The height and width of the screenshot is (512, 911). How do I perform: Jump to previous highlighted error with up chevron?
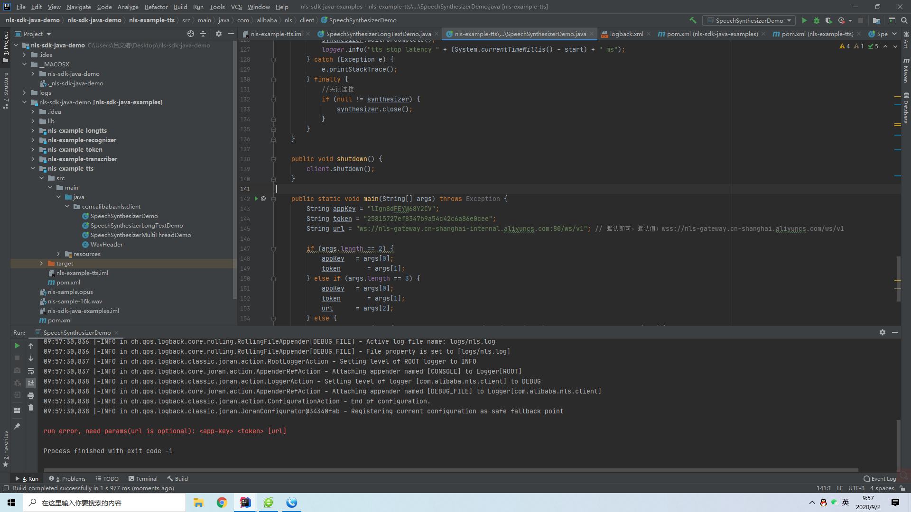click(x=885, y=46)
